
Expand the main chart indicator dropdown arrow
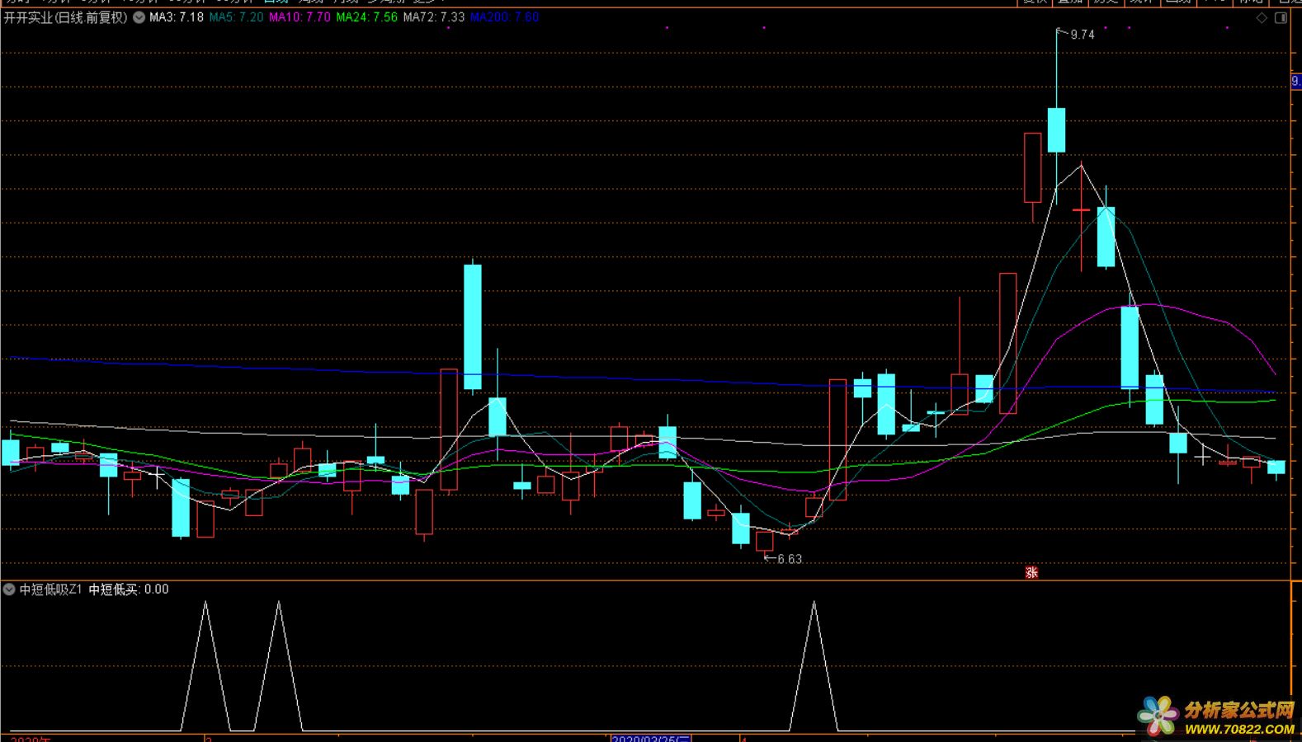coord(139,17)
